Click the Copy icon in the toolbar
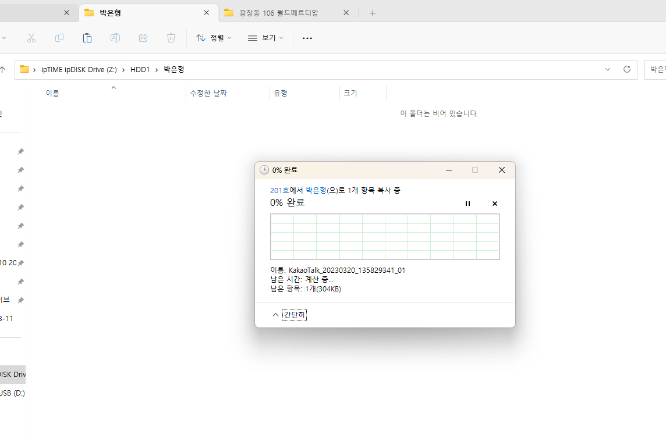 tap(59, 38)
